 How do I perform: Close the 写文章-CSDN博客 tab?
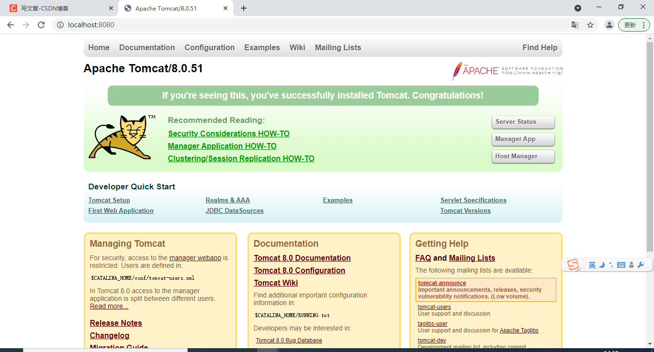111,8
